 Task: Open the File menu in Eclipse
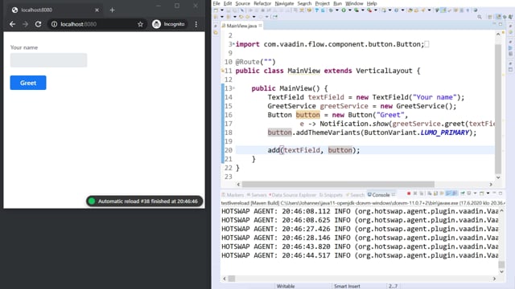coord(216,3)
